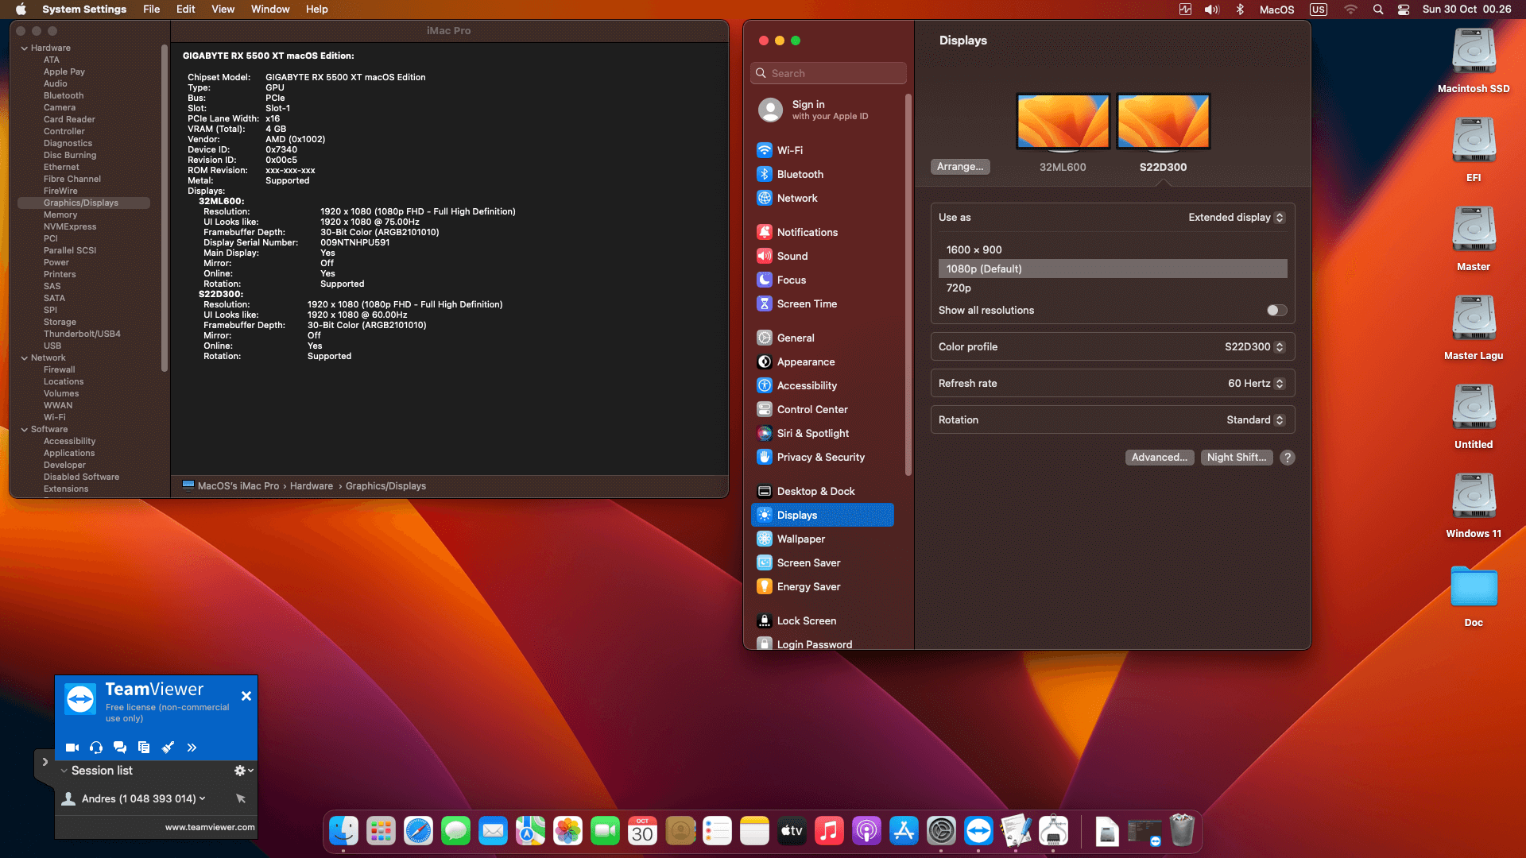Collapse the Hardware tree section

25,48
